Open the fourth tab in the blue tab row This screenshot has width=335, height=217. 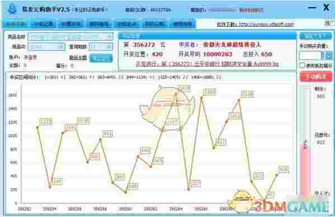[x=99, y=24]
